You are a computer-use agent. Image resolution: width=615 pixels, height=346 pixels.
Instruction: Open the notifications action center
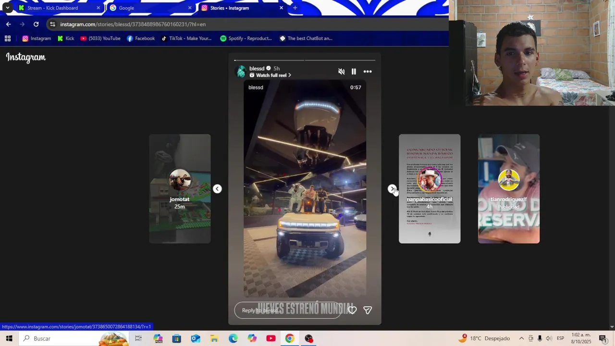pos(603,339)
